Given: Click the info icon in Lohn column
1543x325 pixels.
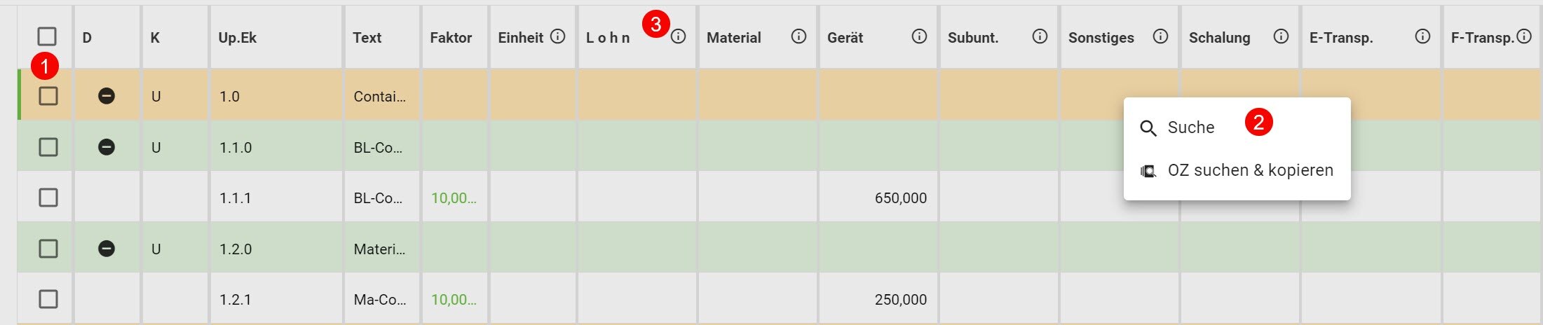Looking at the screenshot, I should point(678,36).
